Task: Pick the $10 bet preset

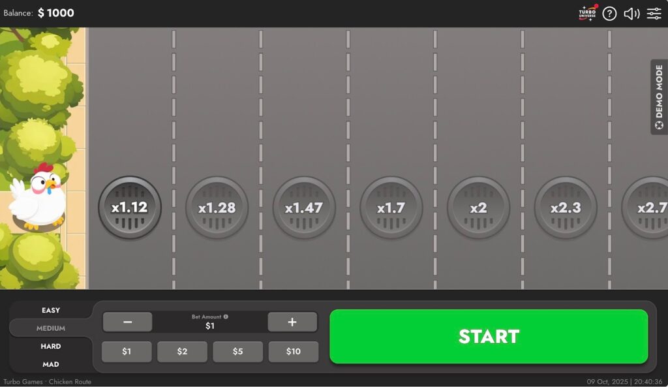Action: 294,352
